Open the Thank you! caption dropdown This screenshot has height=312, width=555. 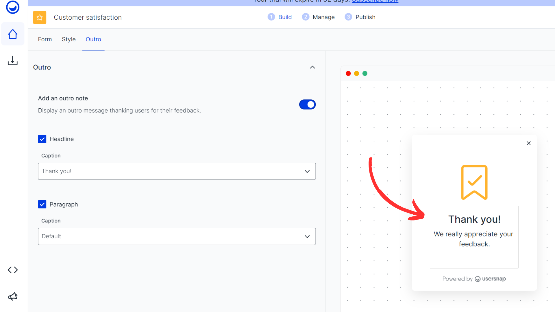177,171
